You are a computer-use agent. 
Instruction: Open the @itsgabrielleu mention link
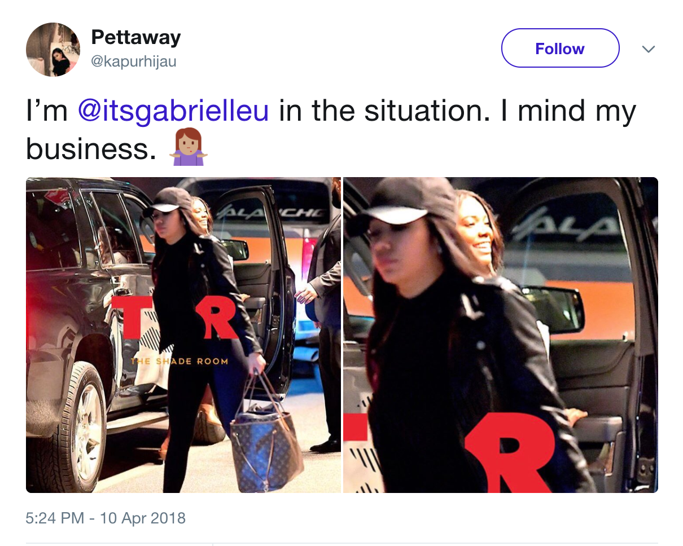(173, 111)
